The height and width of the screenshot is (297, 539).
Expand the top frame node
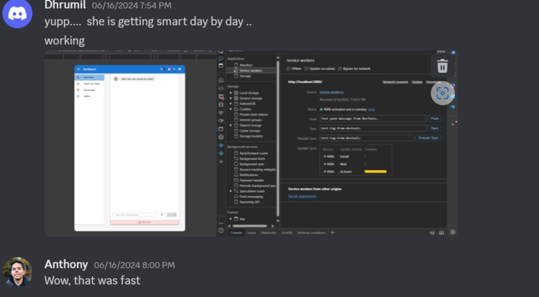231,219
